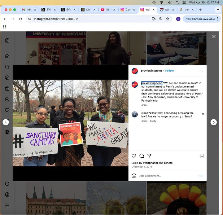Open Reels icon in sidebar
The width and height of the screenshot is (223, 215).
[7, 89]
